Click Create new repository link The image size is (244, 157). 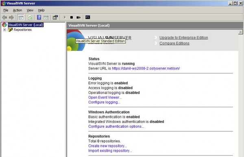107,146
